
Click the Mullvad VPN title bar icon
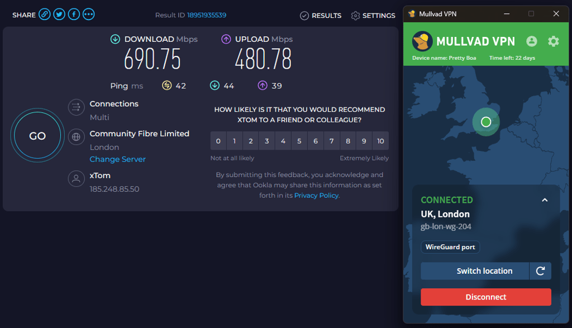click(412, 14)
